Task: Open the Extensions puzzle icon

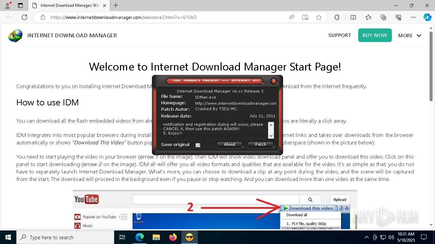Action: tap(337, 17)
